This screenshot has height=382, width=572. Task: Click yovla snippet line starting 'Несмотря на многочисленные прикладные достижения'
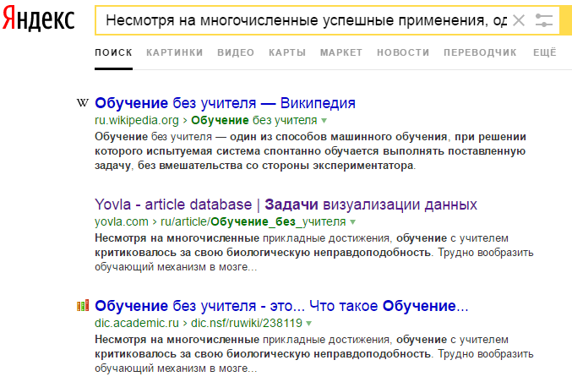tap(302, 238)
